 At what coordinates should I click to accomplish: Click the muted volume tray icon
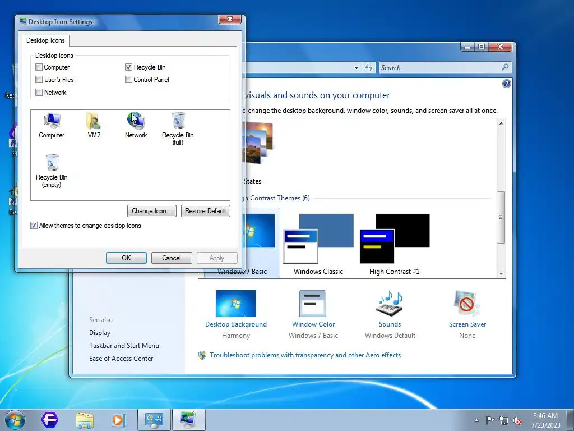tap(517, 420)
